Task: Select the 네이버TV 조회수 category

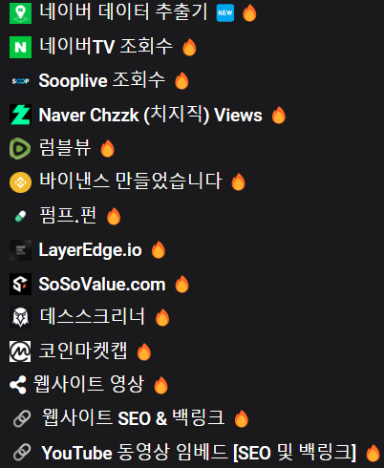Action: click(x=106, y=46)
